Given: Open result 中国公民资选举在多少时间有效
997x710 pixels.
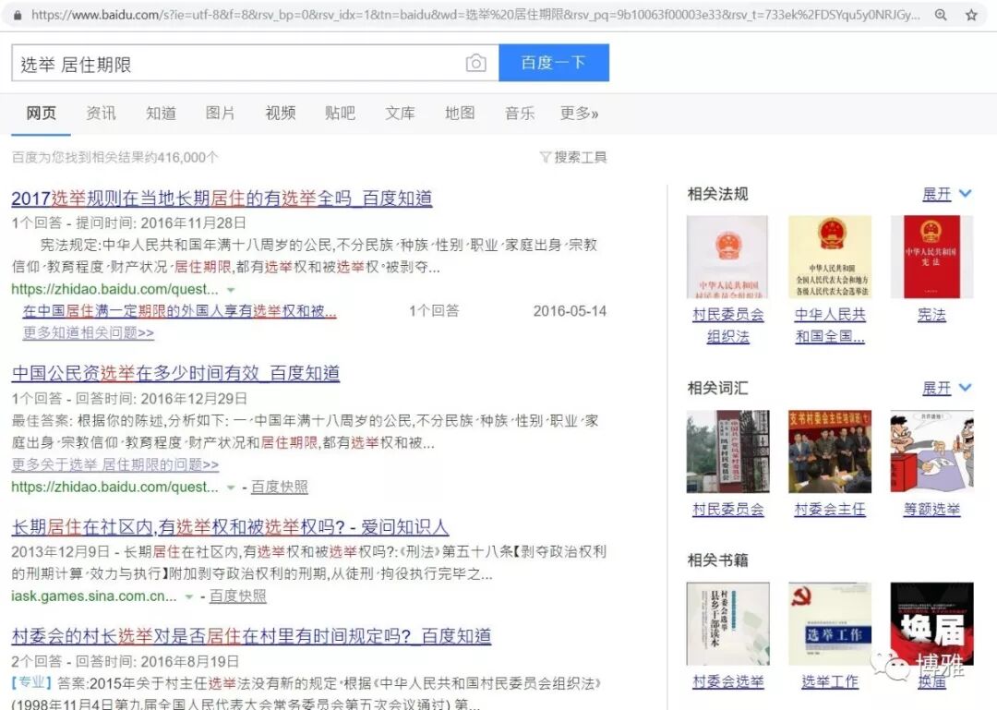Looking at the screenshot, I should [175, 374].
